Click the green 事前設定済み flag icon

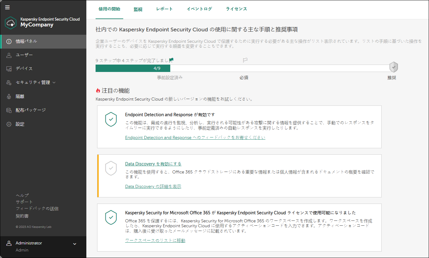171,60
